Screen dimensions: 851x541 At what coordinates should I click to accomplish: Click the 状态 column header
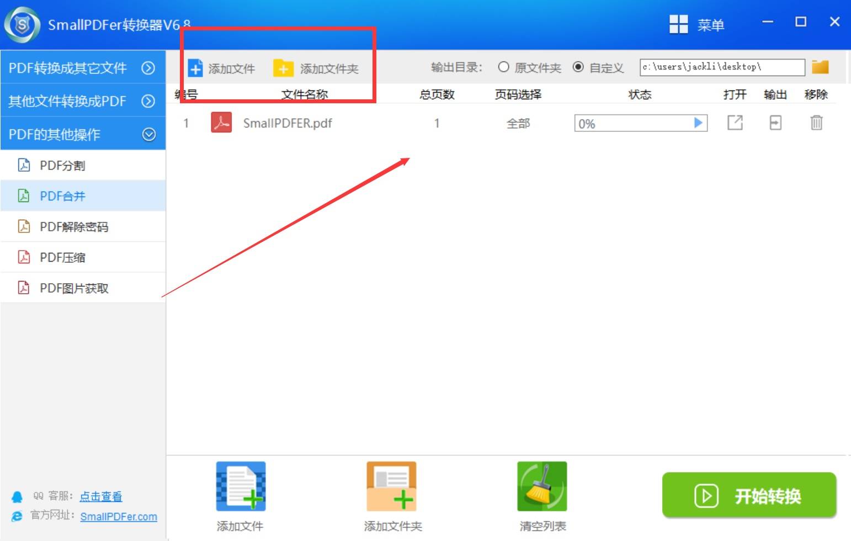click(640, 94)
